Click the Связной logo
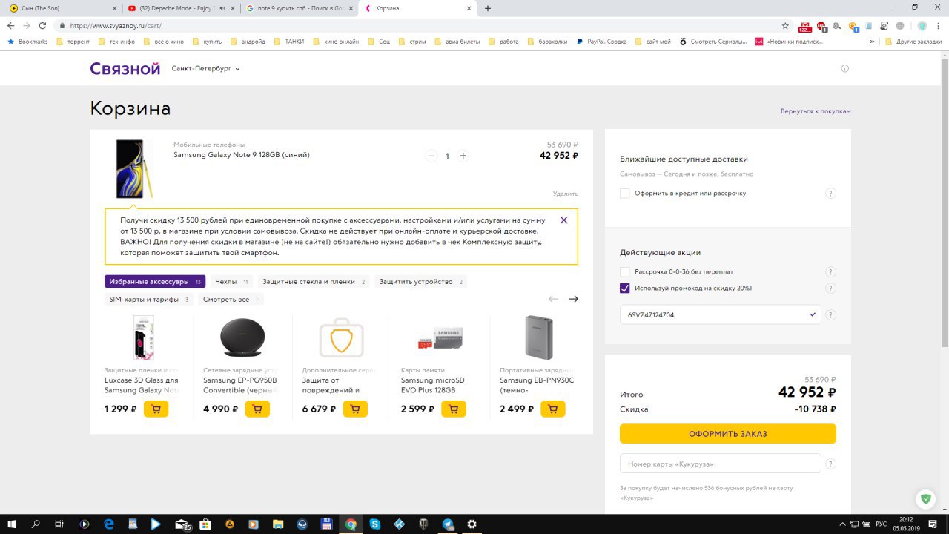 tap(125, 69)
